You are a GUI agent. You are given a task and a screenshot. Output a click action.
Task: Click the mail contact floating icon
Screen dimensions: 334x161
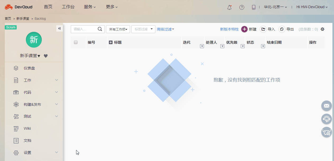(x=326, y=106)
